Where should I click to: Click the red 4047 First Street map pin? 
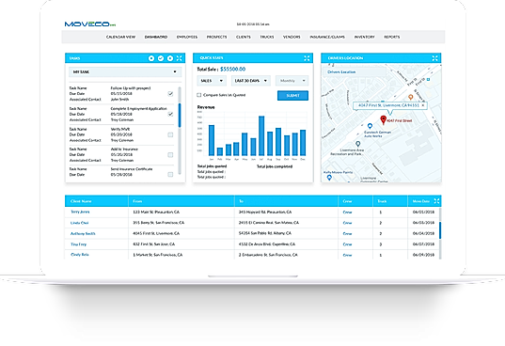click(383, 120)
